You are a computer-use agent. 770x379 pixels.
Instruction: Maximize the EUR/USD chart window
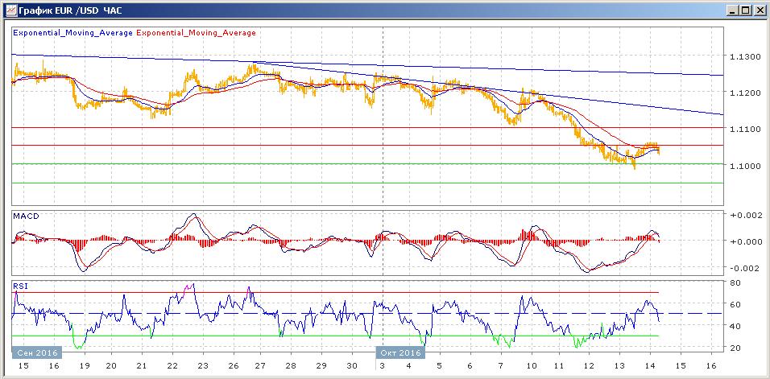click(x=746, y=10)
